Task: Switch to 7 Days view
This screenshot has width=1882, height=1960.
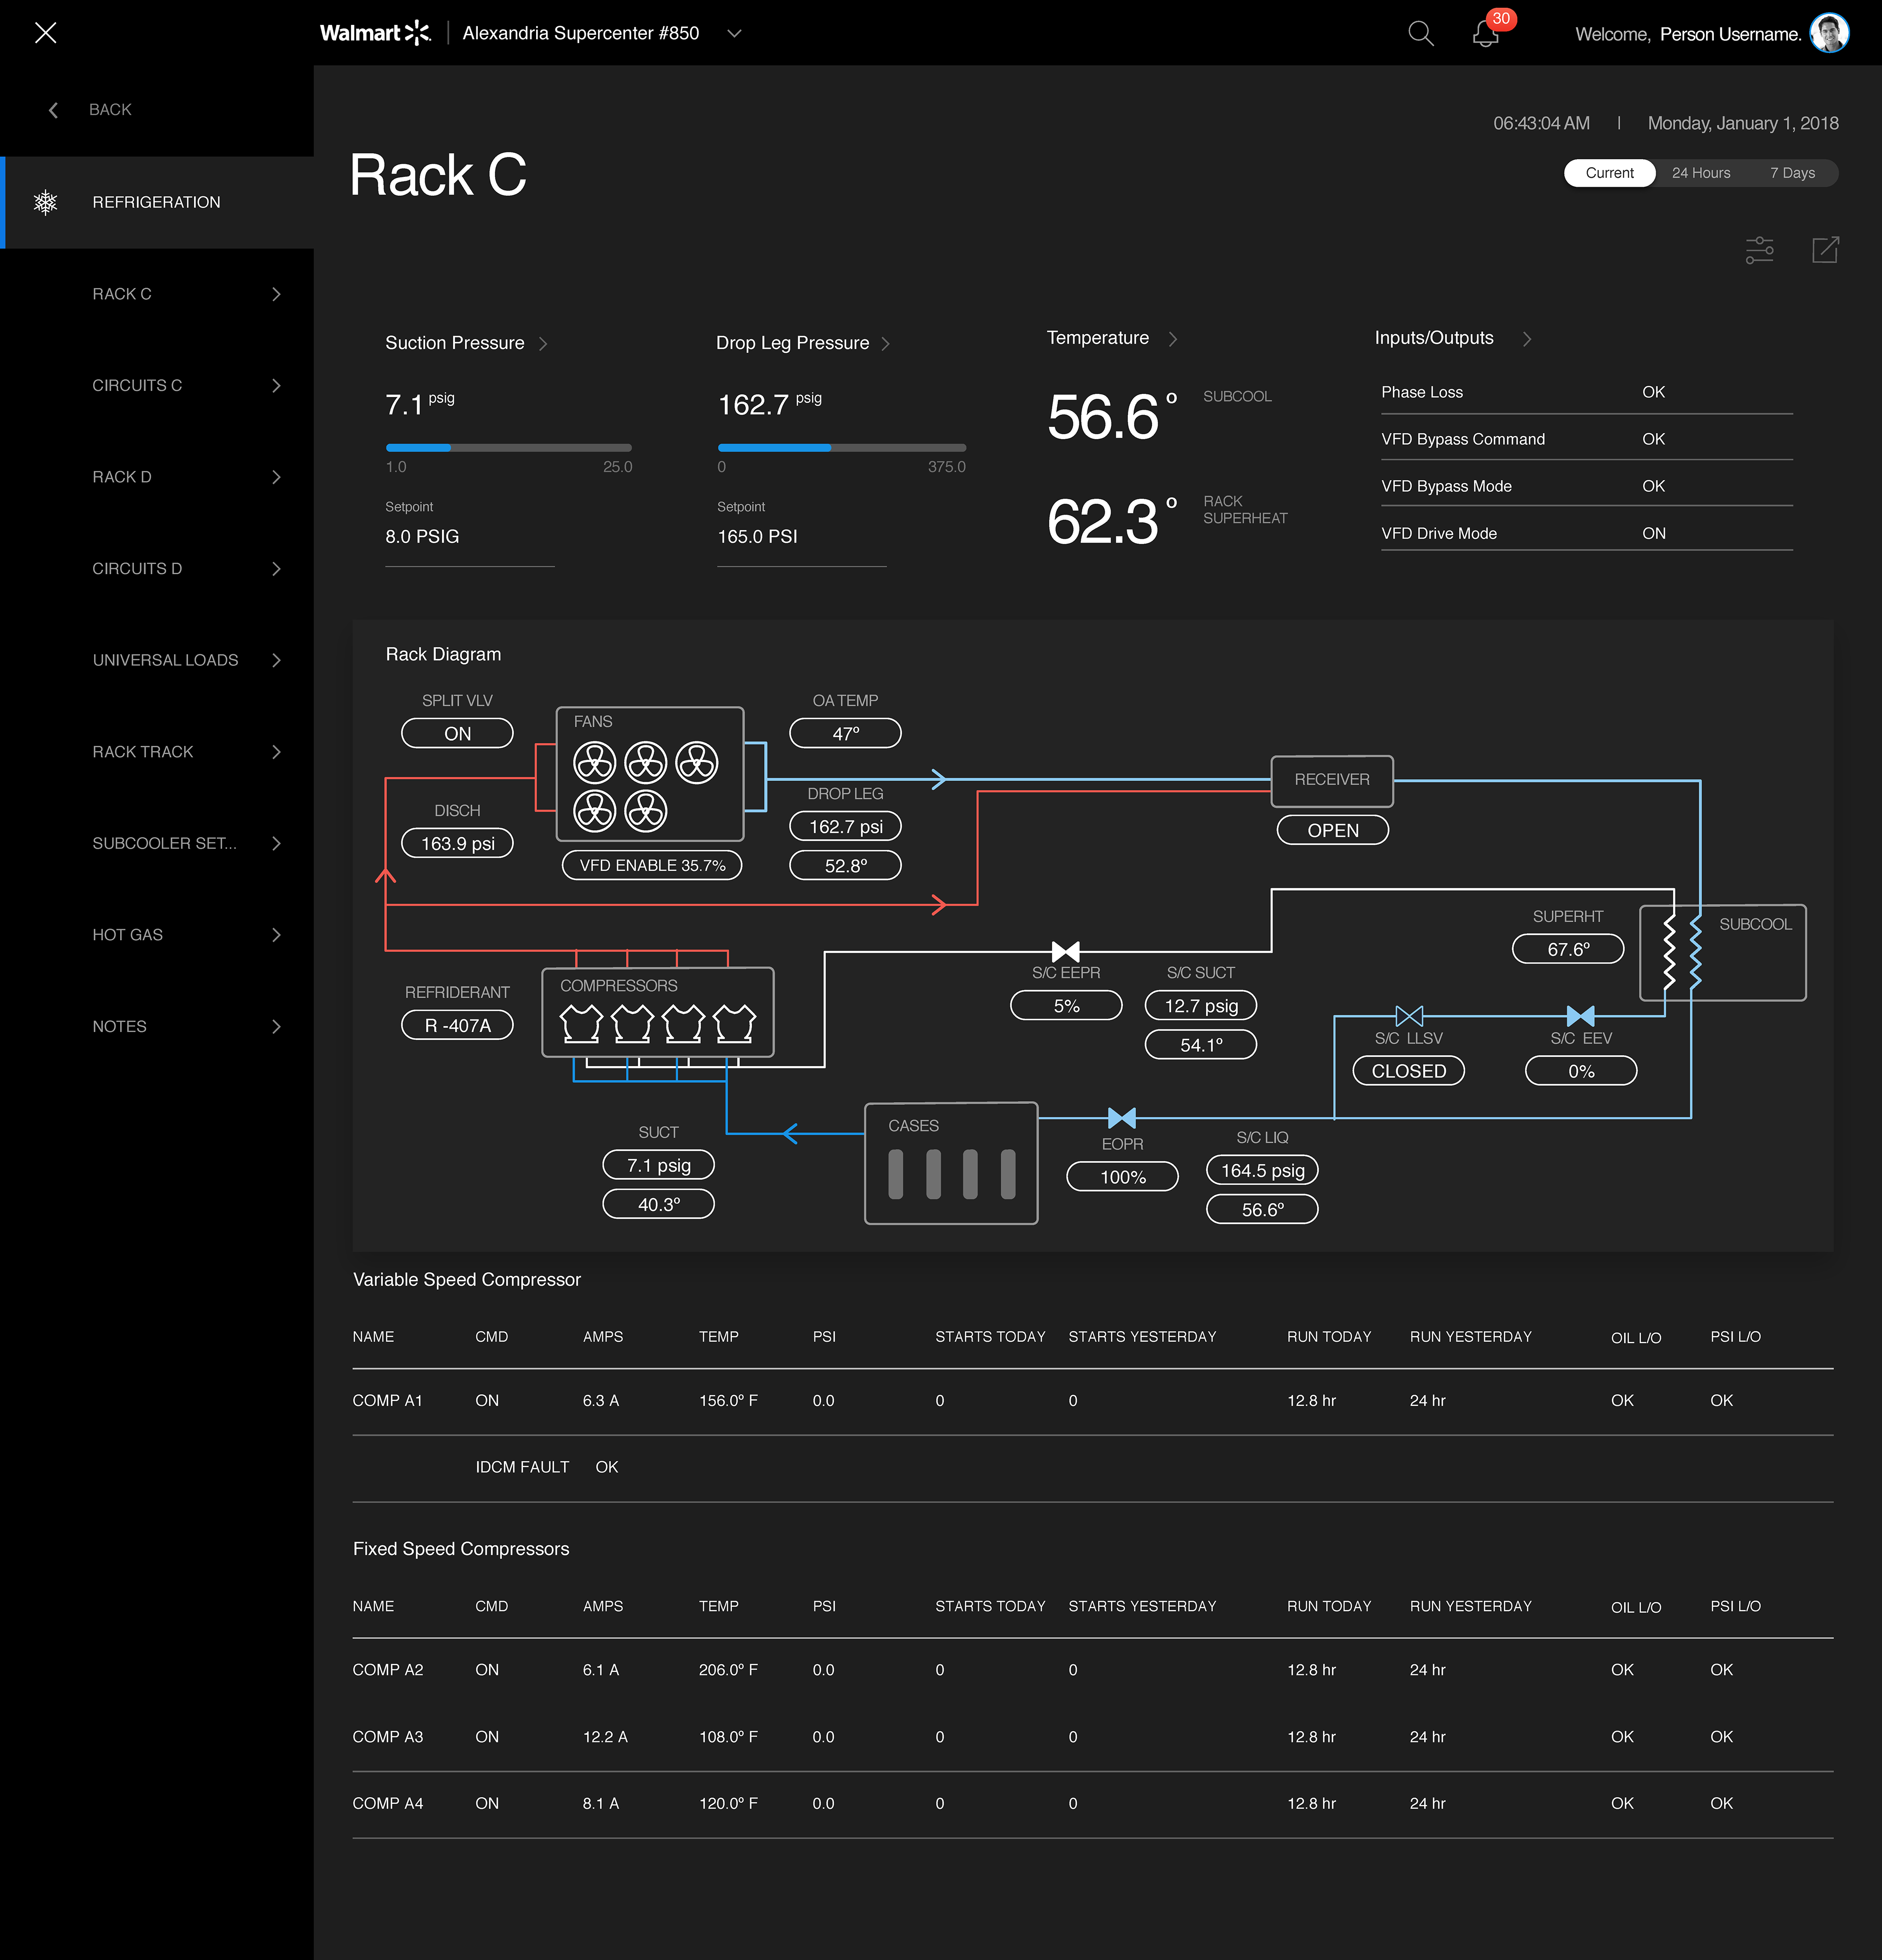Action: tap(1792, 173)
